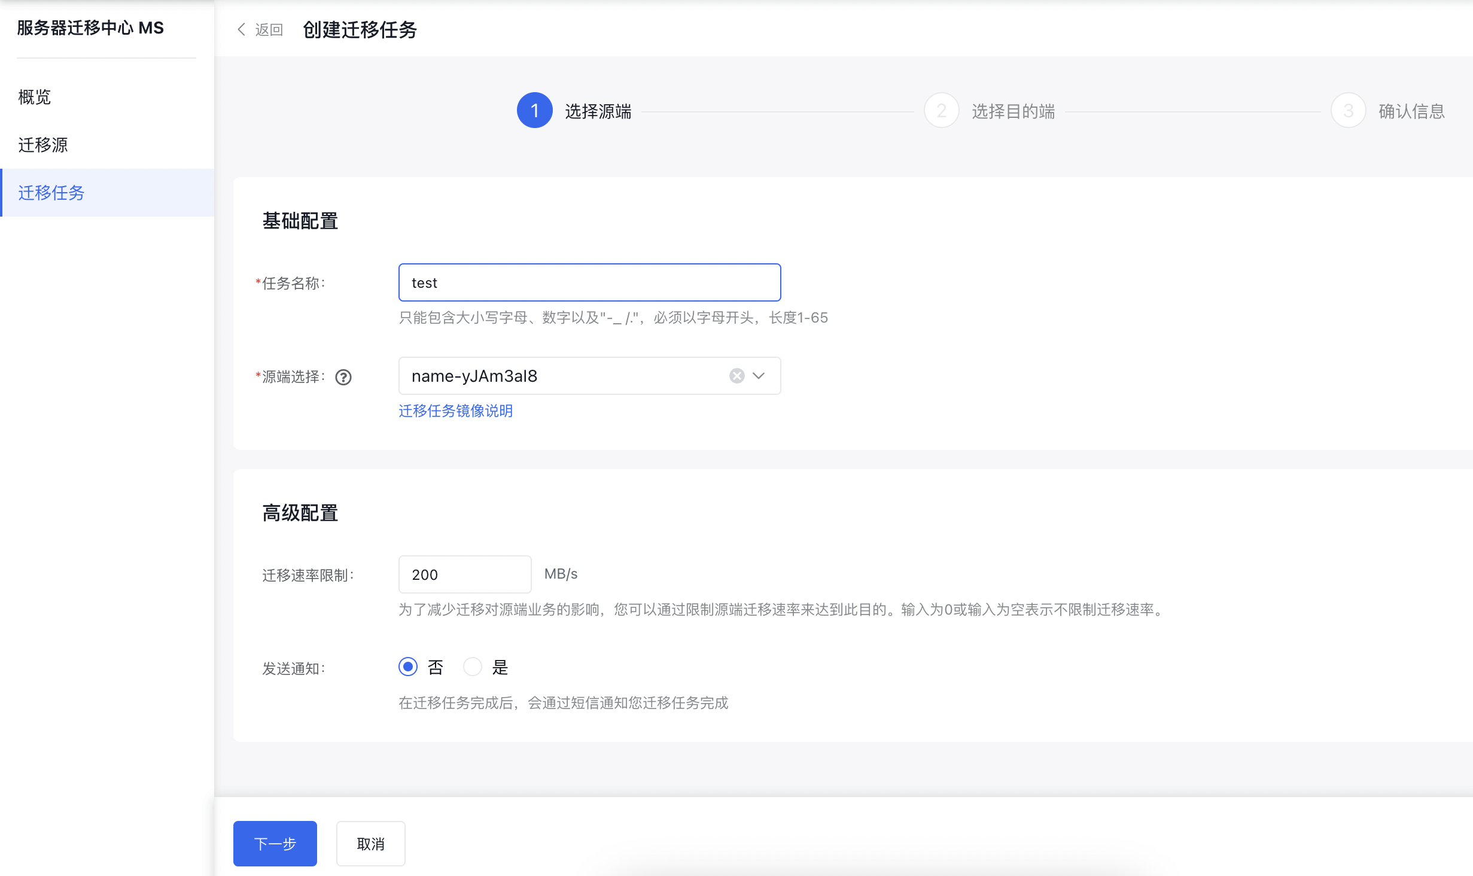Click step 2 circle 选择目的端
Viewport: 1473px width, 876px height.
942,111
